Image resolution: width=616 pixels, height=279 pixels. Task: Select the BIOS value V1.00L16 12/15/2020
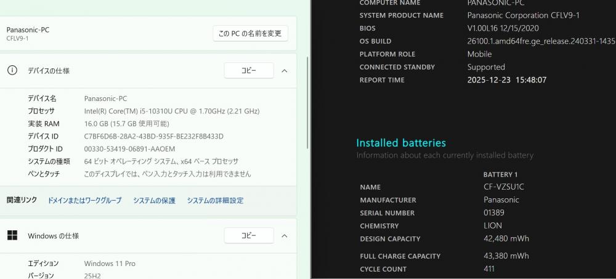point(503,28)
